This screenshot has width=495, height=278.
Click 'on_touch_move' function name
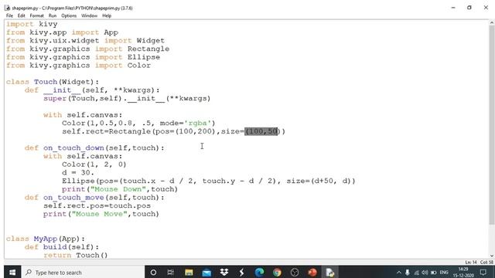73,198
